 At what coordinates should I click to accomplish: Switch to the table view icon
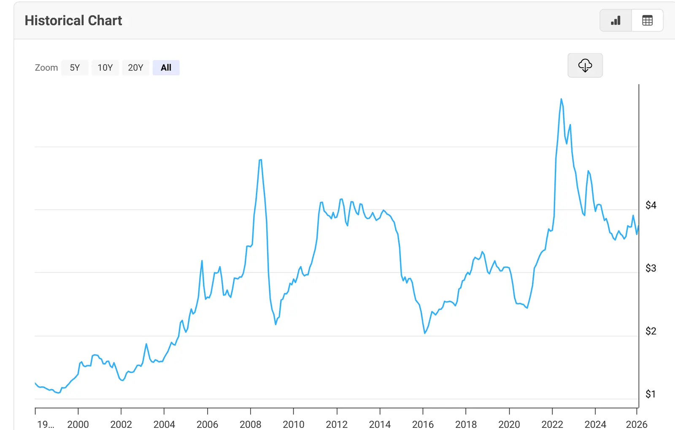tap(647, 20)
